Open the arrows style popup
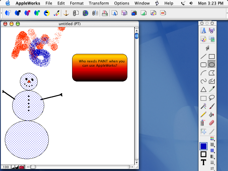228x171 pixels. click(x=212, y=168)
